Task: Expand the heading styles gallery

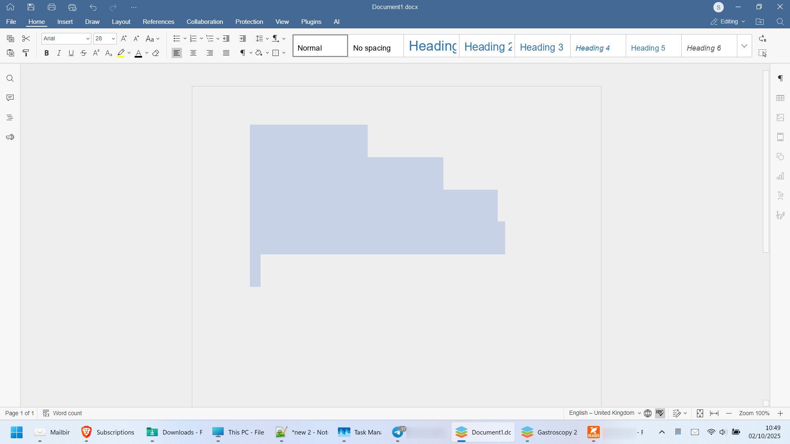Action: pyautogui.click(x=744, y=46)
